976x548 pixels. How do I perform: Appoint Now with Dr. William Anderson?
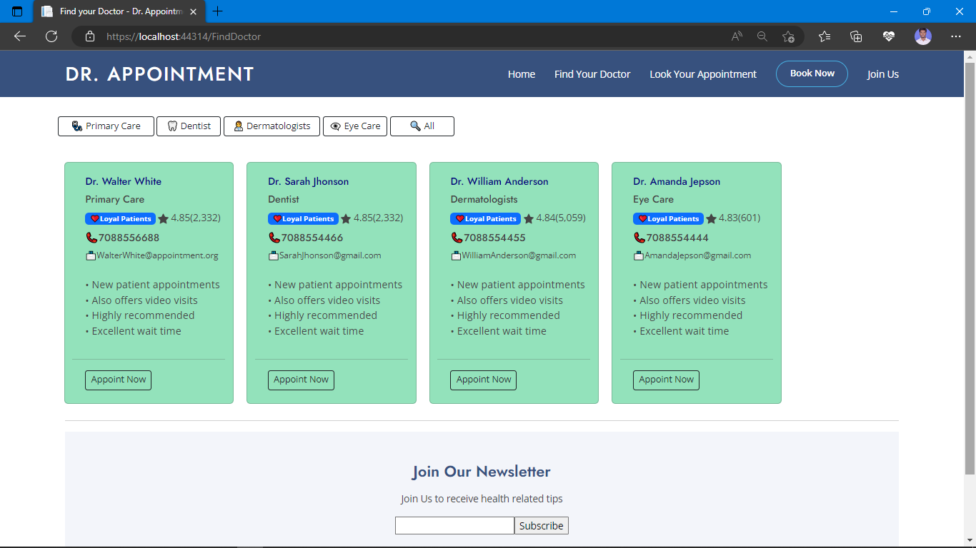coord(483,380)
